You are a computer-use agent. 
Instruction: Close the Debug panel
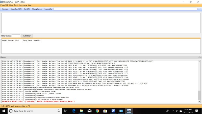pyautogui.click(x=201, y=57)
